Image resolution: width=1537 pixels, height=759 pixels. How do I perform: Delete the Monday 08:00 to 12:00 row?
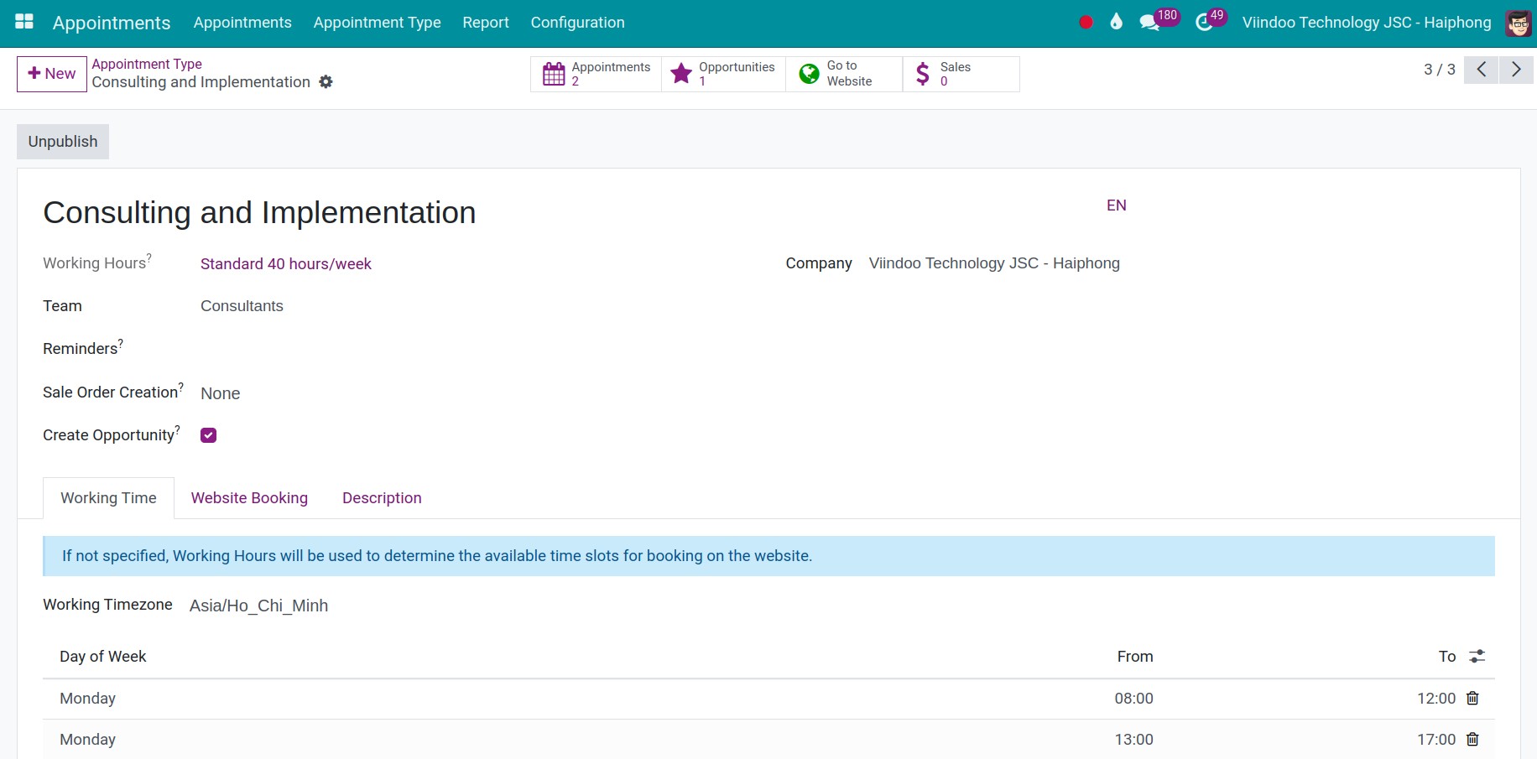(x=1472, y=698)
